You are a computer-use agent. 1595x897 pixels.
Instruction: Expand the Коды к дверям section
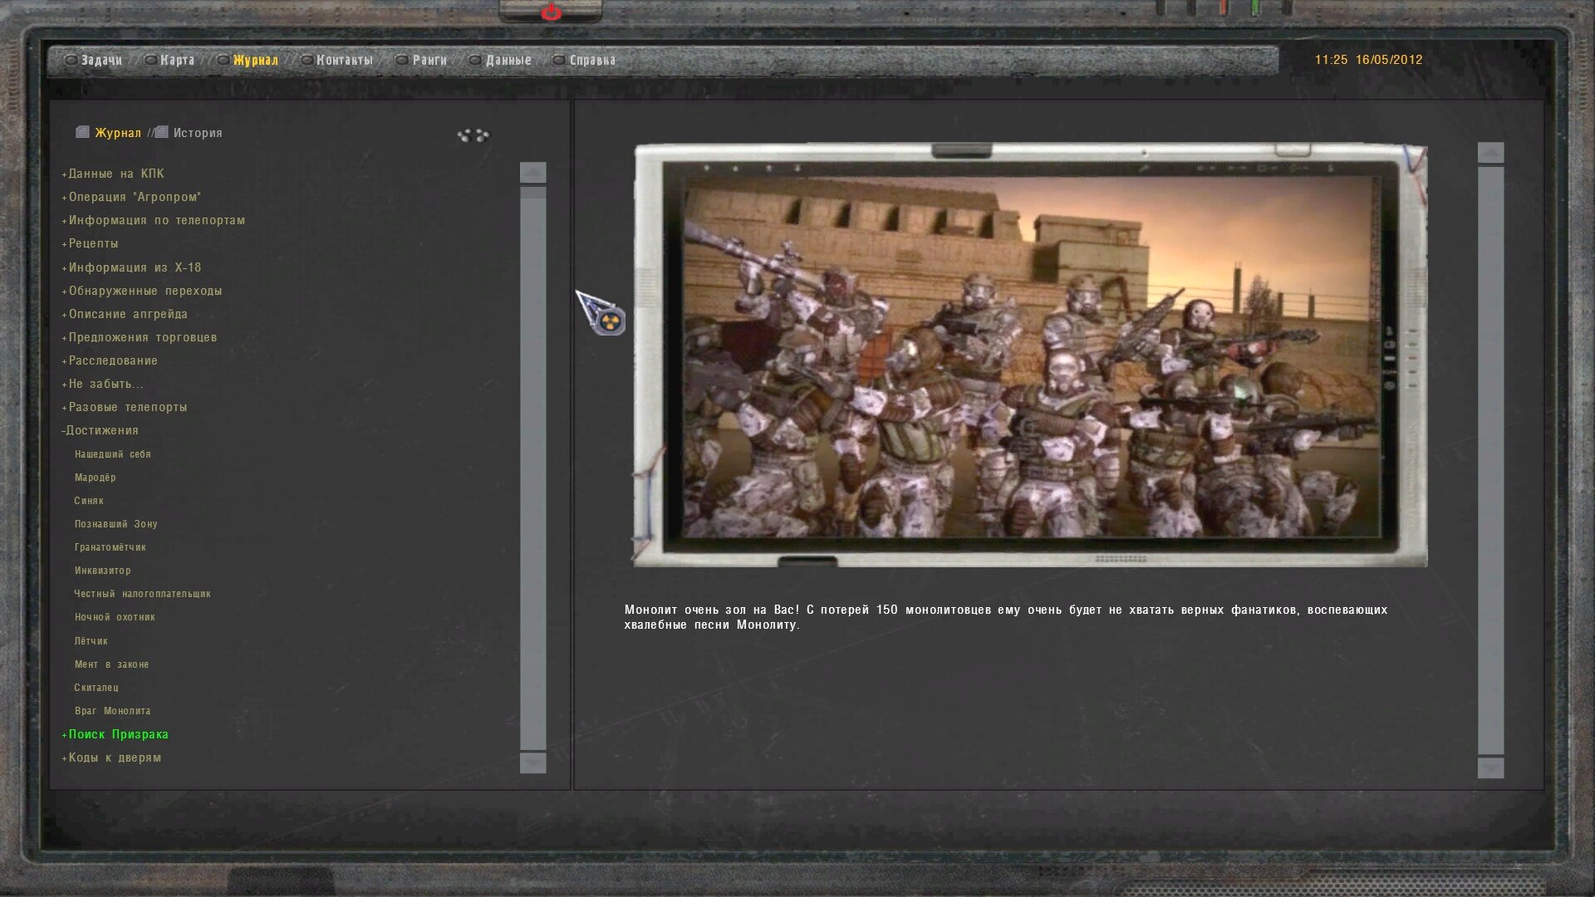click(x=111, y=757)
